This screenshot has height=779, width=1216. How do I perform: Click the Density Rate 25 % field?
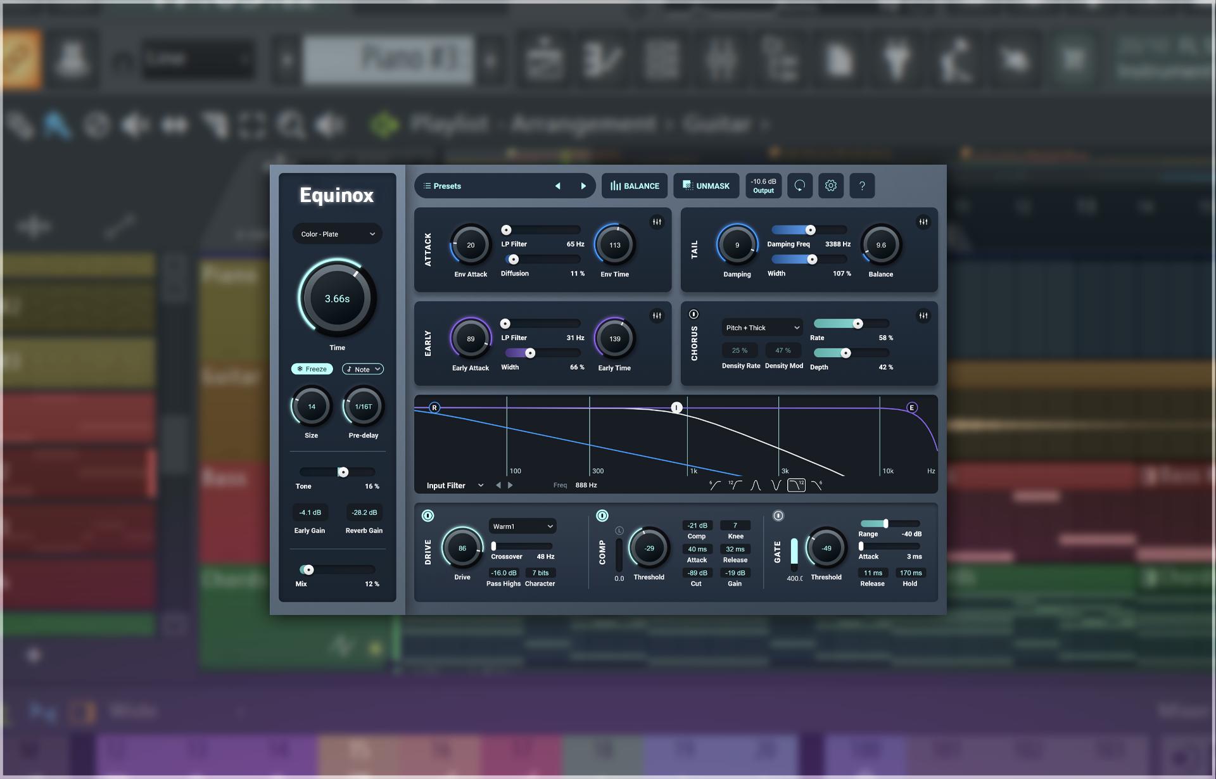740,350
